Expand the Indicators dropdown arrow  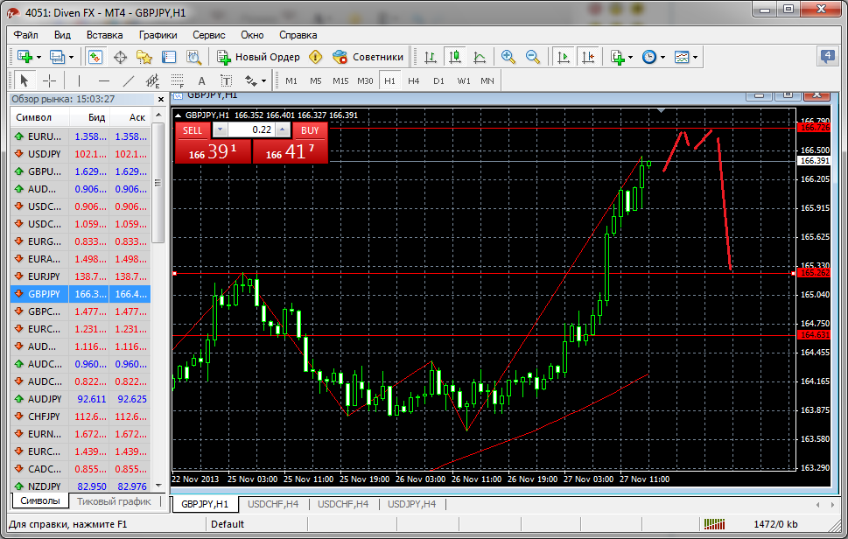[631, 57]
